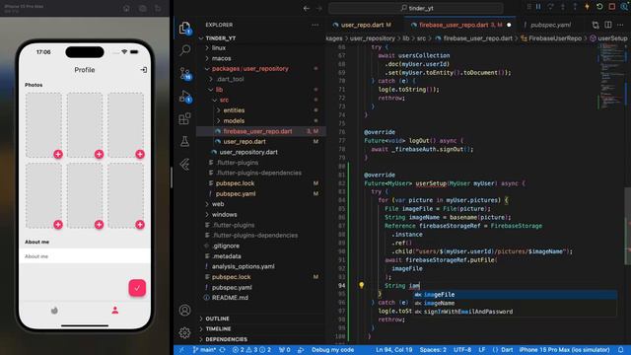This screenshot has height=355, width=631.
Task: Go forward with the navigation arrow
Action: tap(318, 8)
